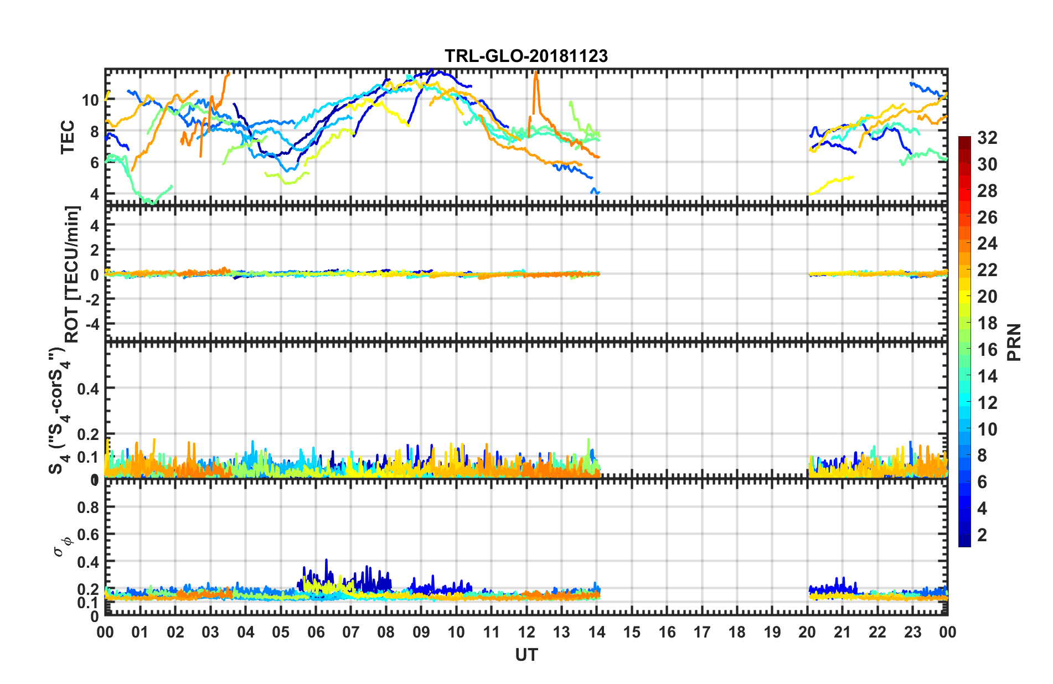The image size is (1053, 684).
Task: Select the "0.2" tick on the sigma-phi axis
Action: 89,589
